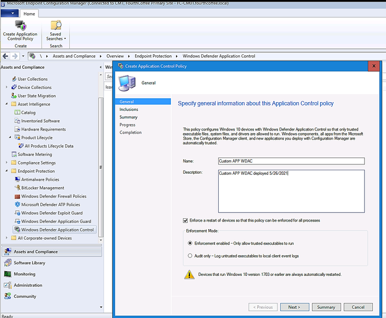Click workspace overflow arrow below Community
386x318 pixels.
click(x=101, y=307)
